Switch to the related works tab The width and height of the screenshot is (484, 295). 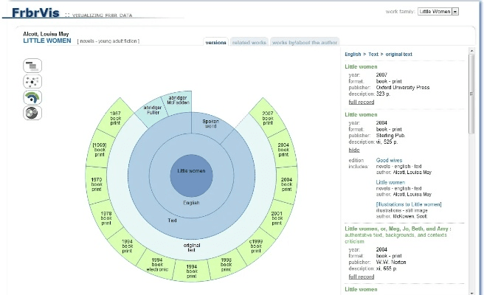point(249,43)
